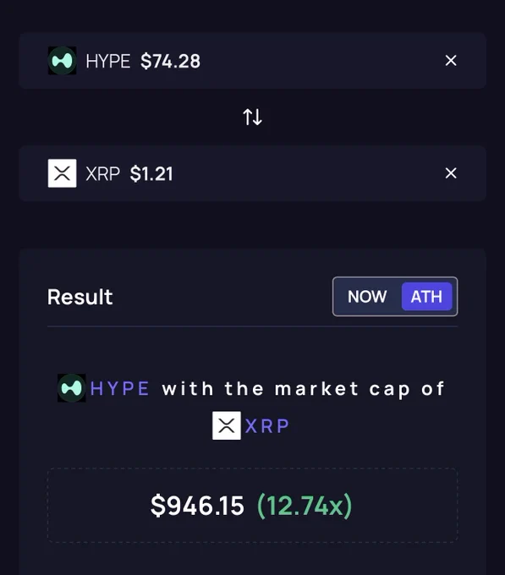The width and height of the screenshot is (505, 575).
Task: Click the XRP logo in second selector
Action: point(62,173)
